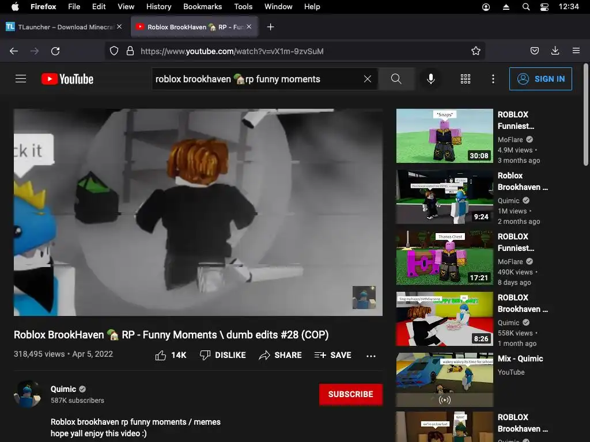
Task: Open the Edit menu
Action: [x=99, y=6]
